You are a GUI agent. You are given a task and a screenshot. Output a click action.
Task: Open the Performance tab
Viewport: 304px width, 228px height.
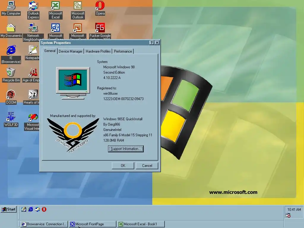(123, 51)
